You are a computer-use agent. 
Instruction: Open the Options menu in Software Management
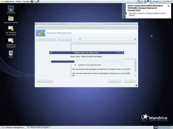point(45,28)
